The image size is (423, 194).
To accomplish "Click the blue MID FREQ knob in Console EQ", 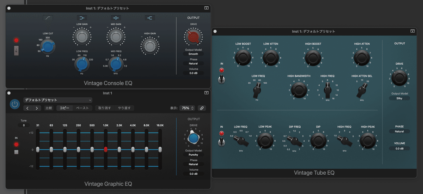I will (116, 64).
